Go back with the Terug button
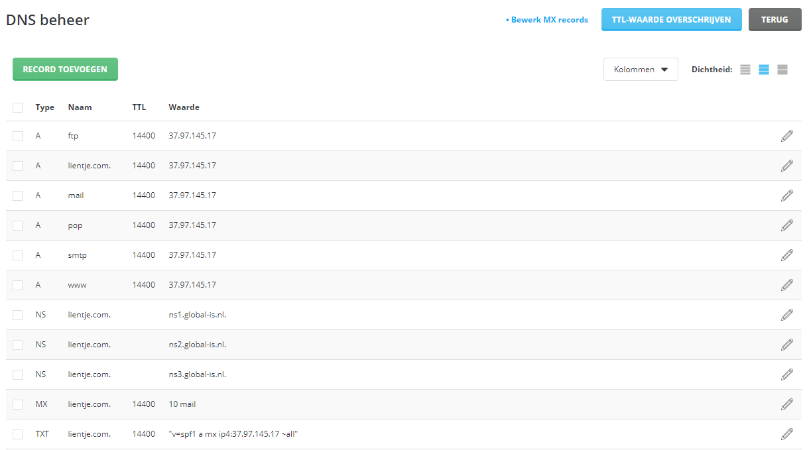809x450 pixels. 775,20
